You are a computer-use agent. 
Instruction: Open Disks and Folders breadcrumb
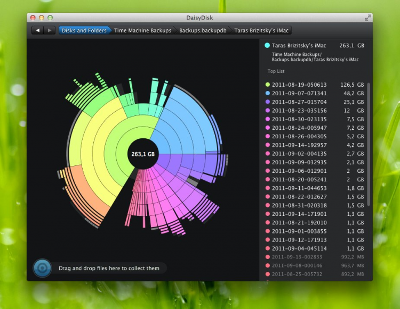(x=83, y=30)
